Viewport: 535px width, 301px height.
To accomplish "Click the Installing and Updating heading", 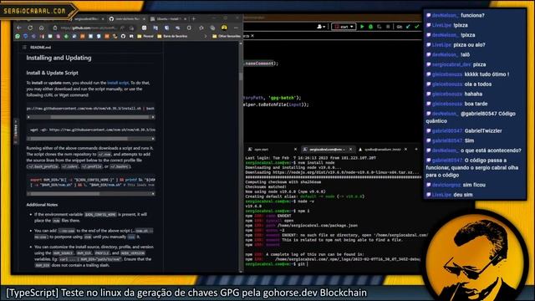I will click(x=59, y=58).
